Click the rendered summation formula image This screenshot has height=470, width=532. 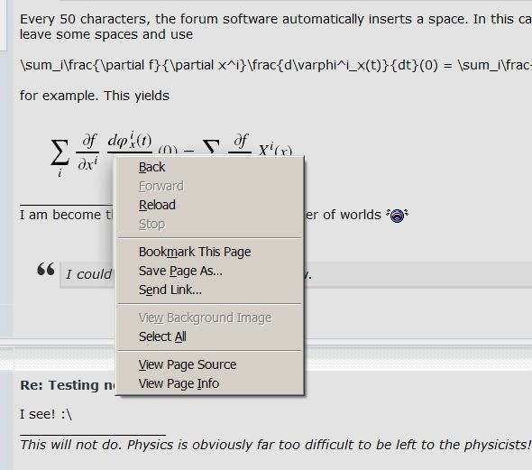tap(171, 153)
